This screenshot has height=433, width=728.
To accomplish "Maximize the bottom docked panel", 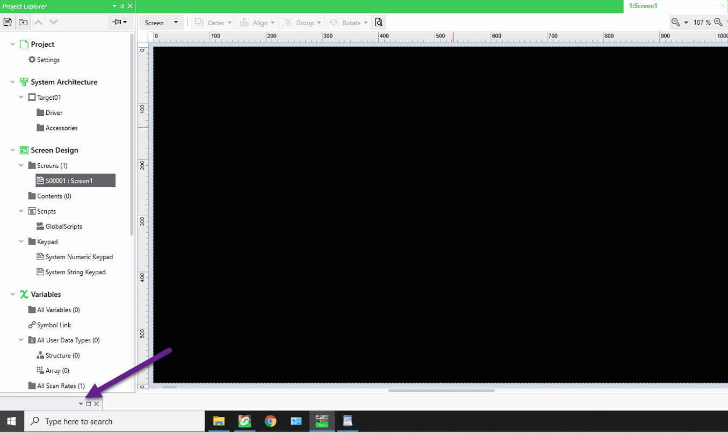I will (x=89, y=403).
